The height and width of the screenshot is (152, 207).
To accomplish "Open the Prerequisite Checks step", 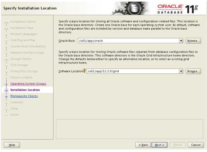I will point(24,96).
